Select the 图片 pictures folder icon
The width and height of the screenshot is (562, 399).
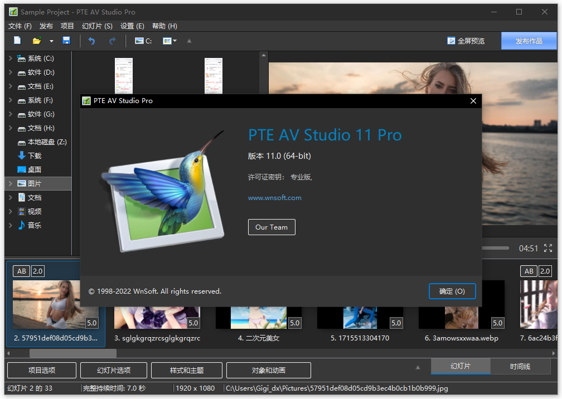point(22,183)
